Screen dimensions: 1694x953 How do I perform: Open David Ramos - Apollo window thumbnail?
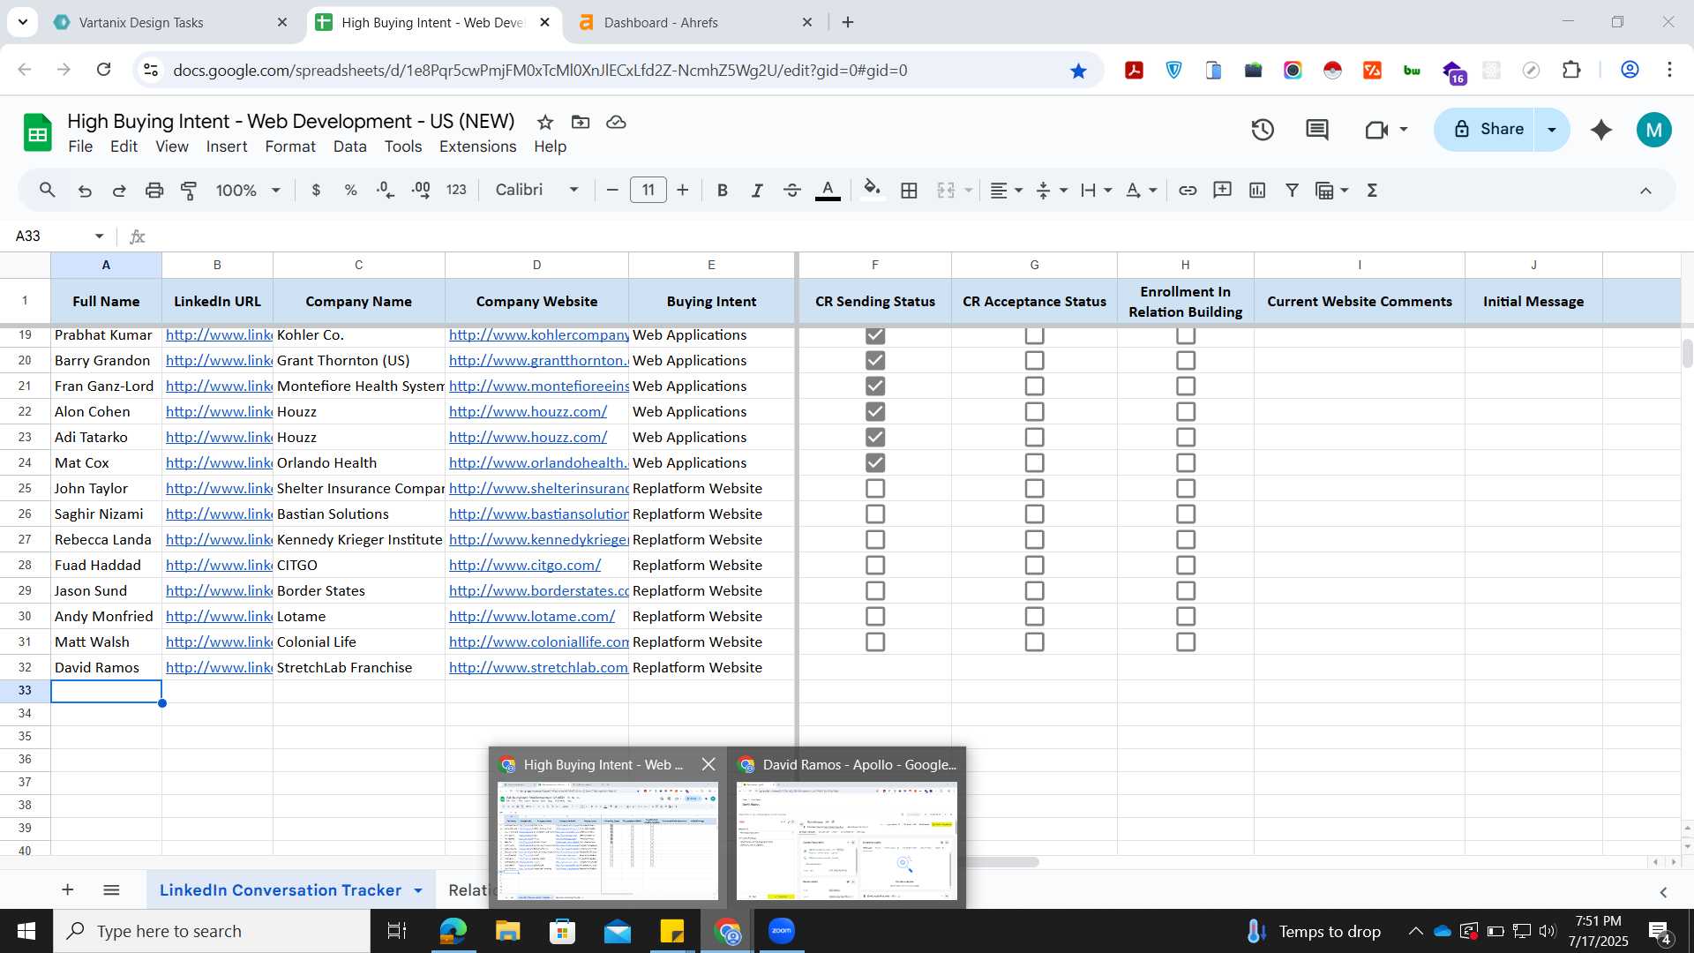pos(847,828)
